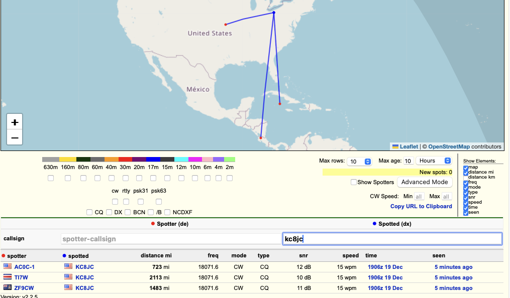Enable the cw mode checkbox
The height and width of the screenshot is (298, 510).
[115, 202]
